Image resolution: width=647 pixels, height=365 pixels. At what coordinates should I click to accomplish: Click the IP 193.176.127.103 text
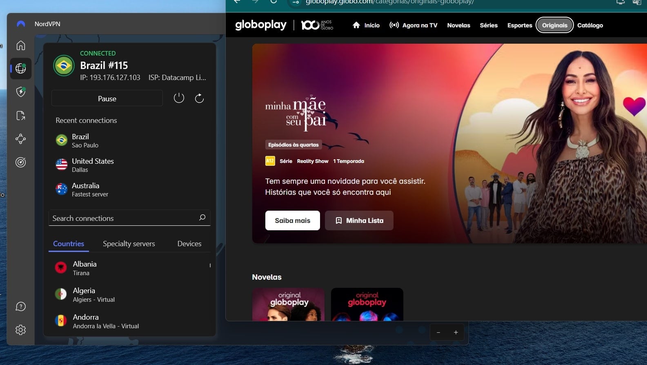point(110,78)
